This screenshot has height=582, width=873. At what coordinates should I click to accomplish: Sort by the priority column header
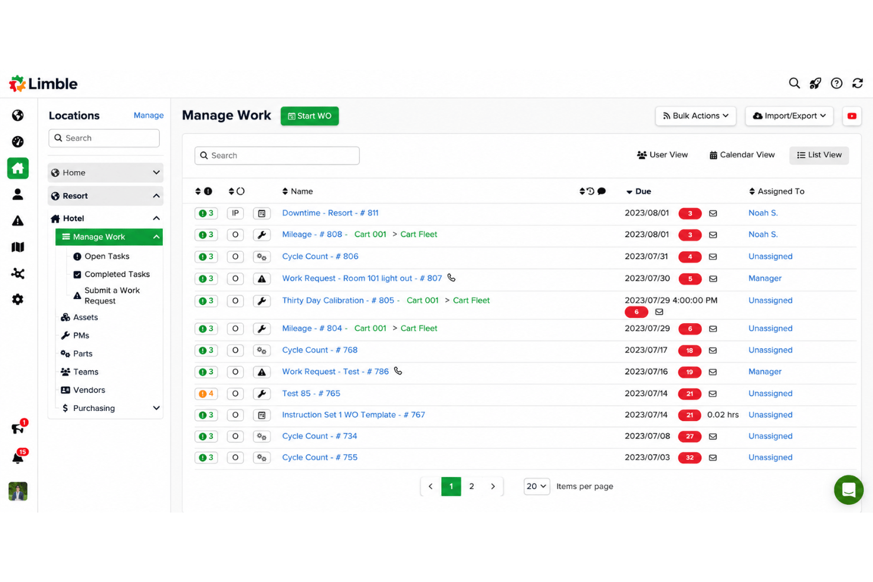(x=204, y=191)
